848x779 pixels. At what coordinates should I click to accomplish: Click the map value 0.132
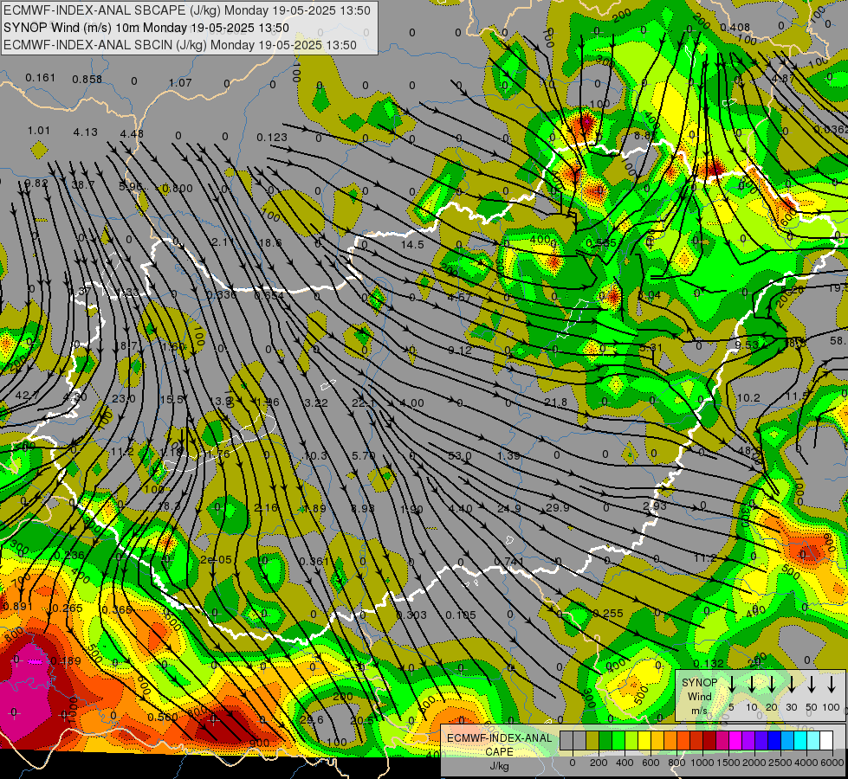click(x=708, y=663)
